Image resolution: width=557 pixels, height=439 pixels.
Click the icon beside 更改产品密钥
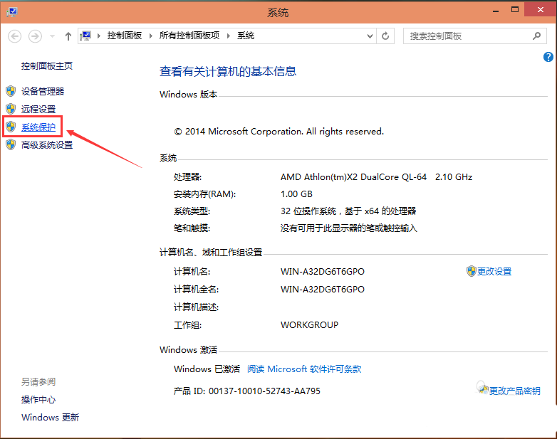[482, 388]
